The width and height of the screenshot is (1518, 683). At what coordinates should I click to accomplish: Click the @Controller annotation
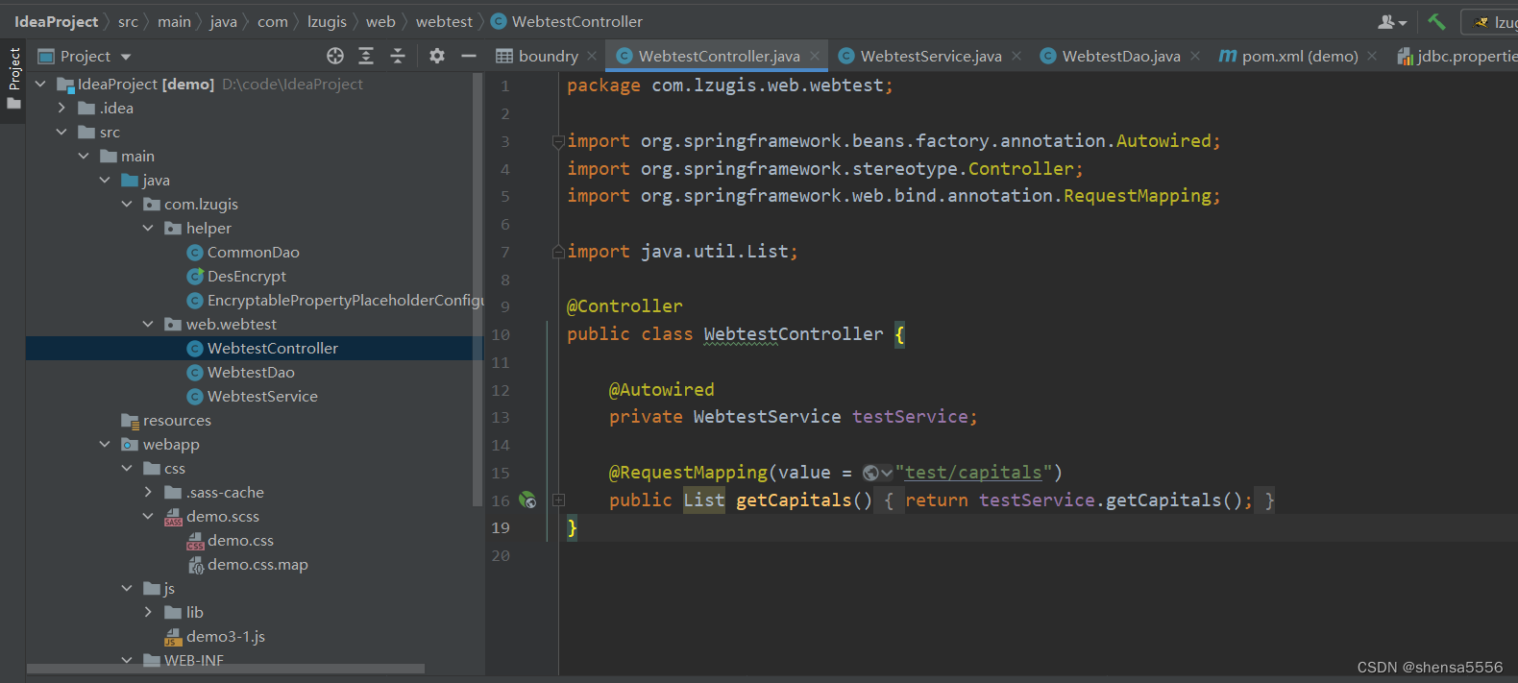[624, 306]
